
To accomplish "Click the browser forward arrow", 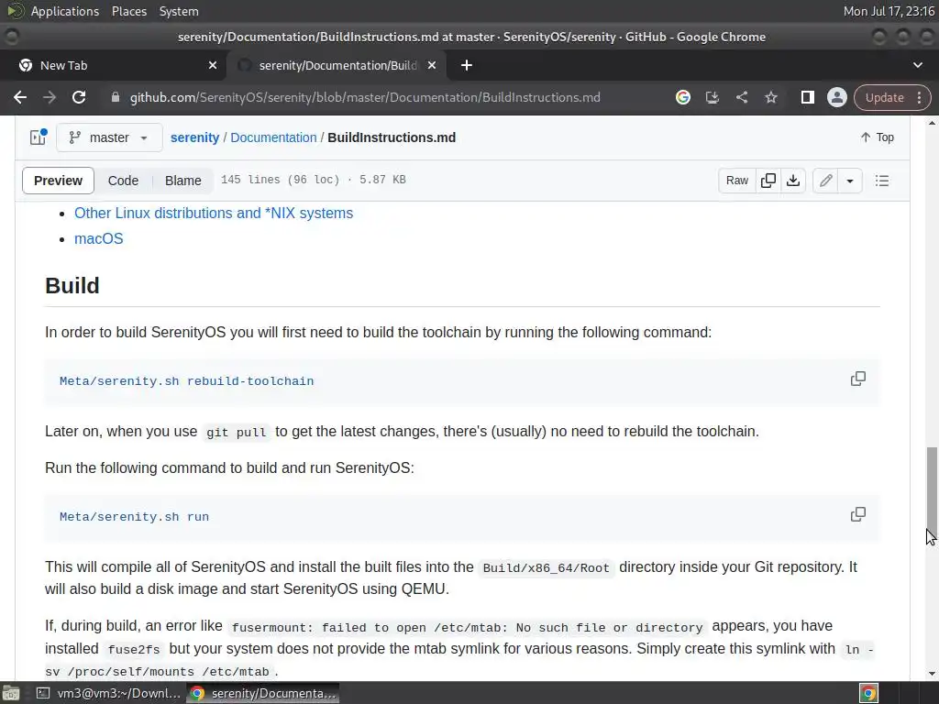I will click(x=50, y=97).
